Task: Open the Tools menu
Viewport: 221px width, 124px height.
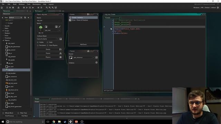Action: pyautogui.click(x=28, y=4)
